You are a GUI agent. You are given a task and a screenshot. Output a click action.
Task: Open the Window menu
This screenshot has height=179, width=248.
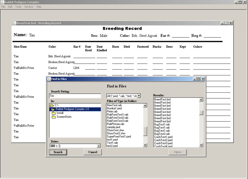click(29, 7)
